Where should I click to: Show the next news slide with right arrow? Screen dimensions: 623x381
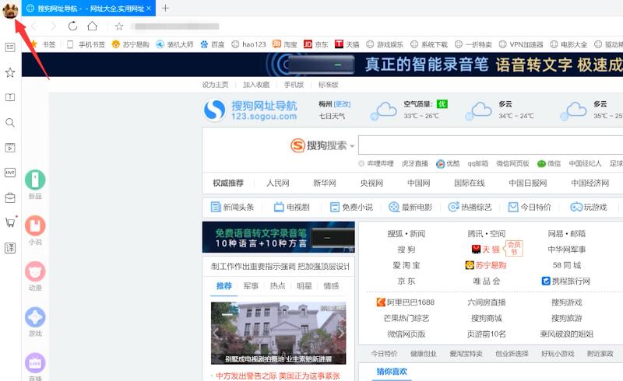click(x=340, y=333)
